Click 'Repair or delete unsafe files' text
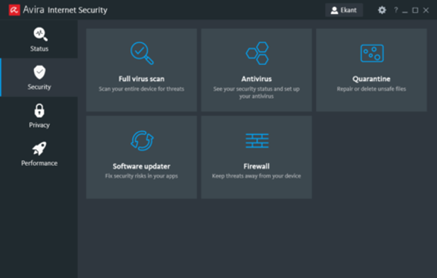Image resolution: width=437 pixels, height=278 pixels. click(x=371, y=89)
